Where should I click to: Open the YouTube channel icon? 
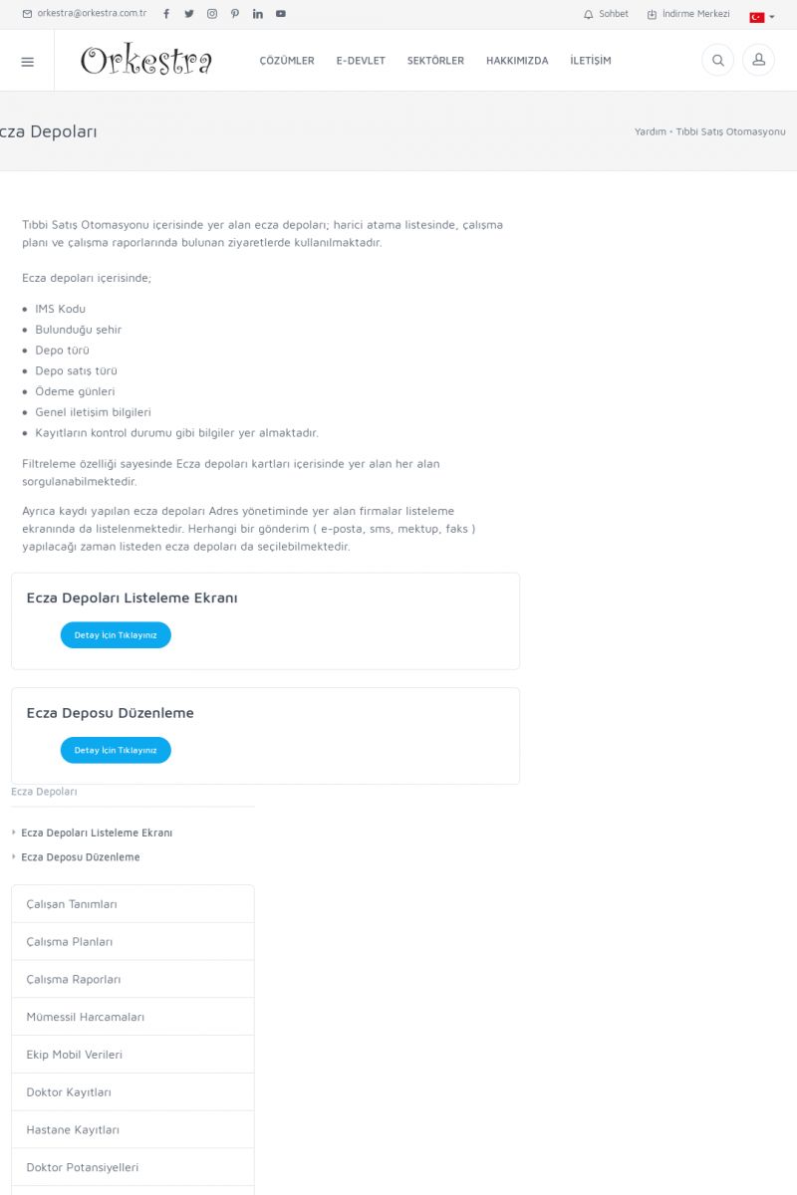(x=281, y=14)
